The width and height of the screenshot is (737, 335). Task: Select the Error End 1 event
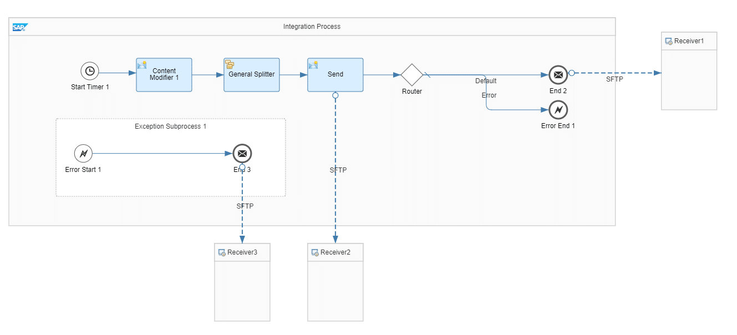tap(558, 110)
